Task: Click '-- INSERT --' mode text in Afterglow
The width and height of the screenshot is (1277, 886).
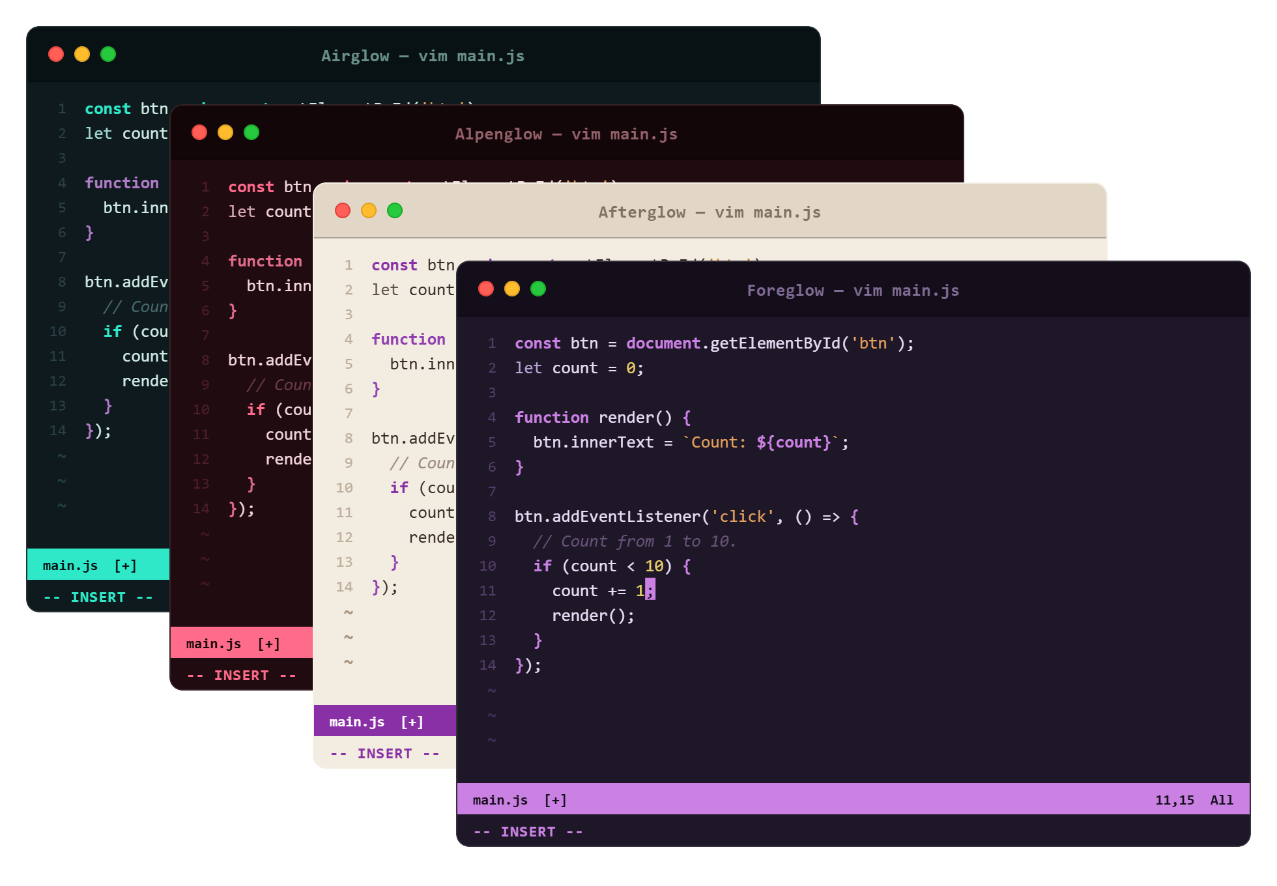Action: 385,754
